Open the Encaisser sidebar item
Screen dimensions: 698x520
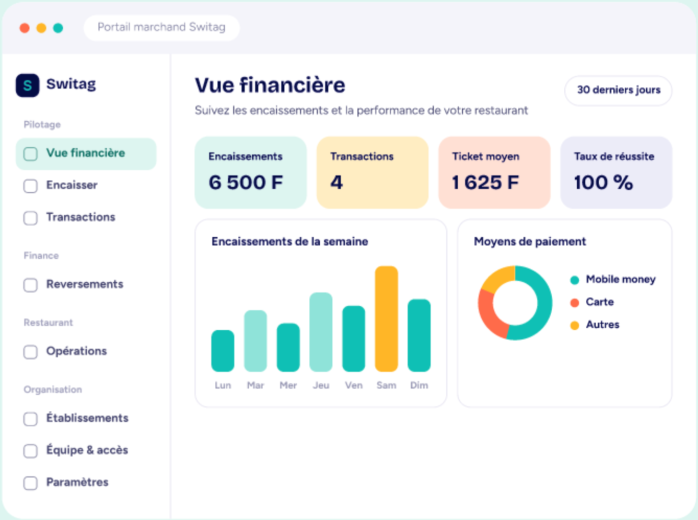[x=86, y=186]
